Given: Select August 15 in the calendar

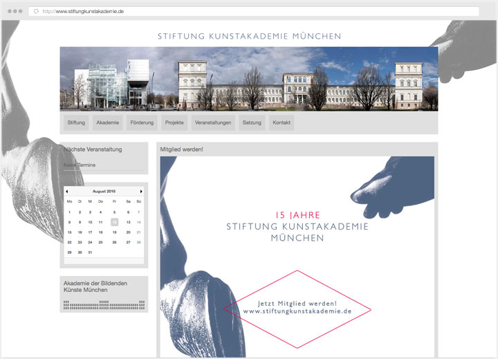Looking at the screenshot, I should [70, 232].
